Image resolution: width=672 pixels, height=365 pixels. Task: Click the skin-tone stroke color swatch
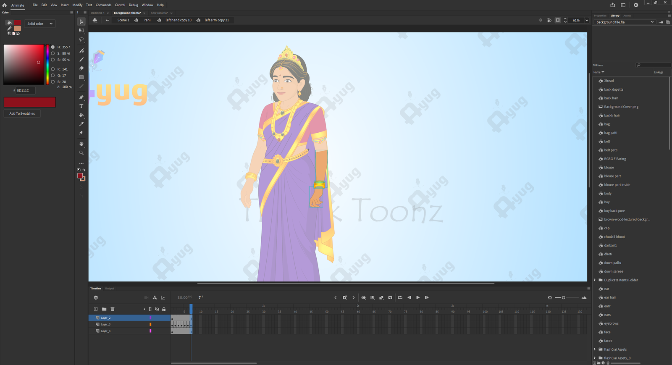(17, 29)
